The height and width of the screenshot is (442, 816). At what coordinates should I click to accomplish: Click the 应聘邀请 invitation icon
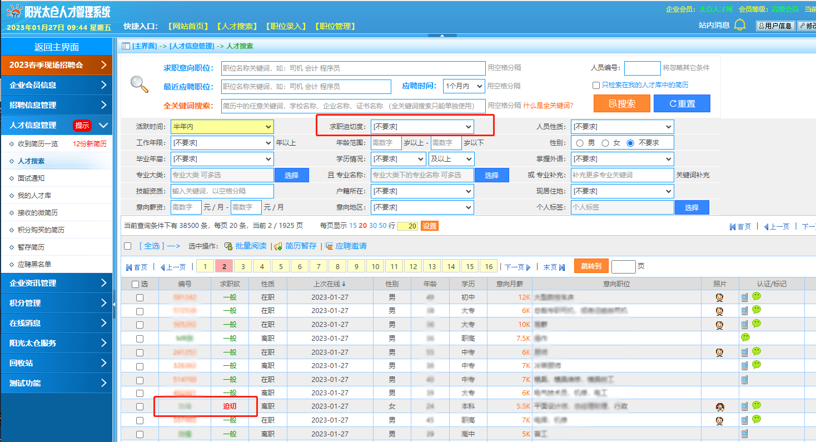(329, 246)
